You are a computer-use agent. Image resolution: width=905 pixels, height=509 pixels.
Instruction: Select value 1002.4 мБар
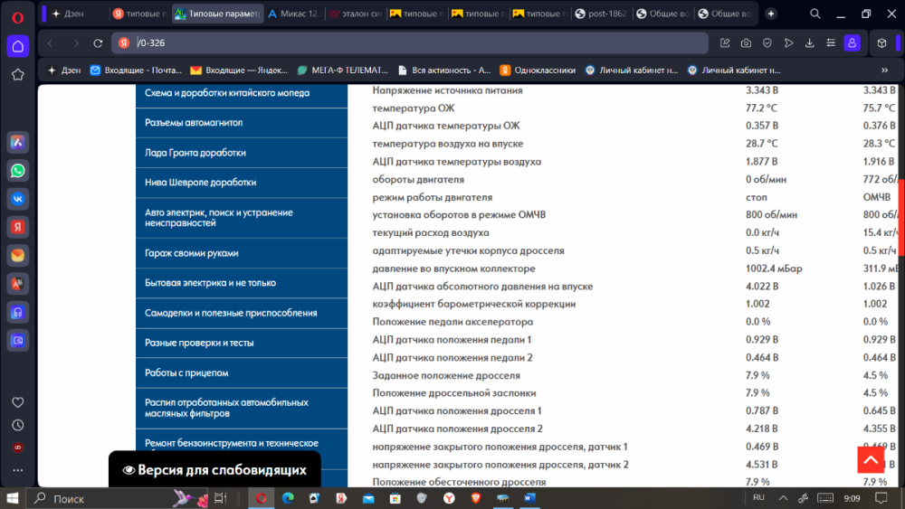pos(774,269)
